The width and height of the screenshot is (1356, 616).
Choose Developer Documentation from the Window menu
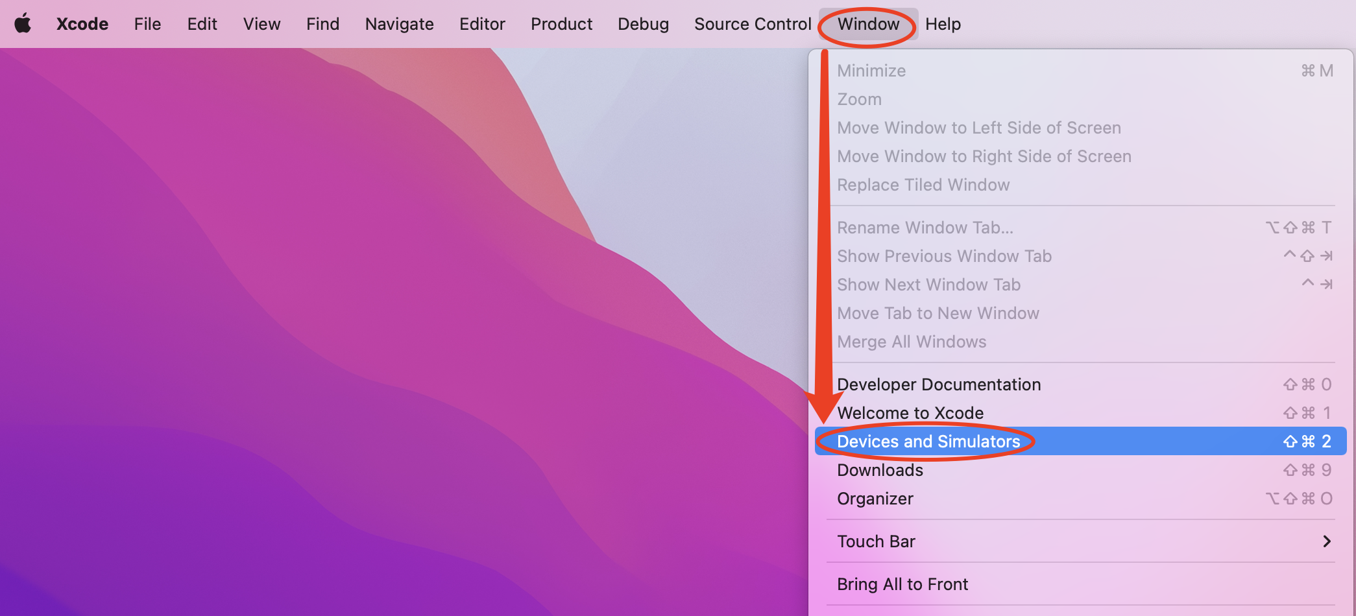[x=1081, y=385]
